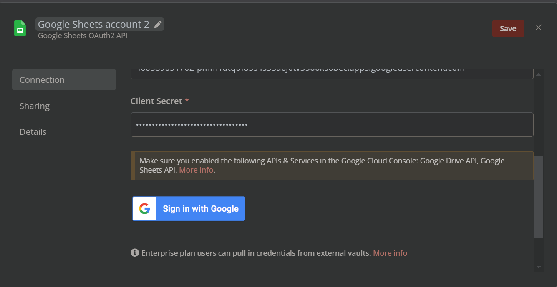Click the scrollbar track above the thumb
The image size is (557, 287).
[x=539, y=117]
